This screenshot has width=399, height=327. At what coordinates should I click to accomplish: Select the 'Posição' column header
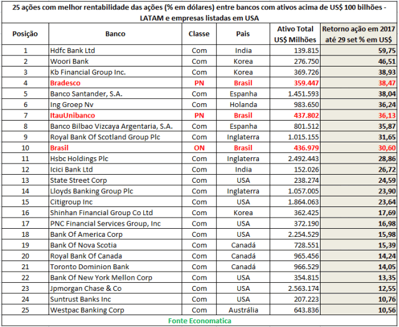25,34
